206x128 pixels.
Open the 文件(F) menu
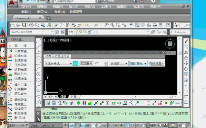pyautogui.click(x=26, y=6)
